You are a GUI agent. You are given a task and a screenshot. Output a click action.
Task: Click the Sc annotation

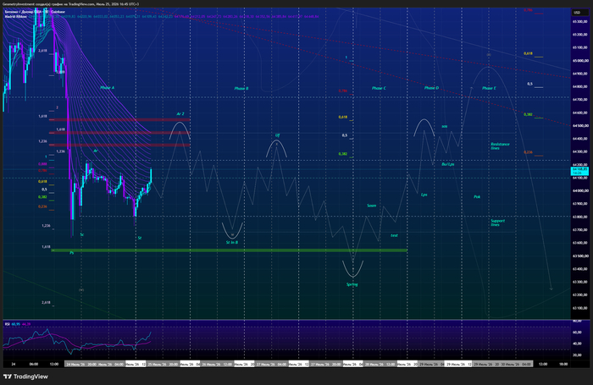pyautogui.click(x=82, y=234)
